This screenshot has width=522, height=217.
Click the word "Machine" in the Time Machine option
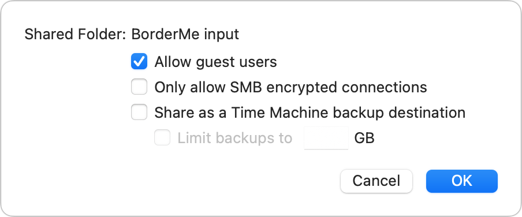click(299, 113)
